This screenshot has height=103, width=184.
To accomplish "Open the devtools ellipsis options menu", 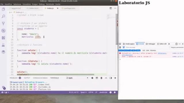I will tap(180, 44).
